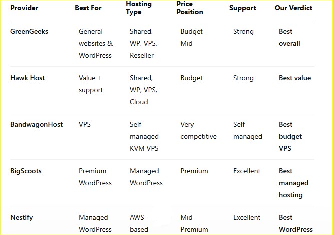The height and width of the screenshot is (235, 333).
Task: Click the Our Verdict column header
Action: click(x=293, y=8)
